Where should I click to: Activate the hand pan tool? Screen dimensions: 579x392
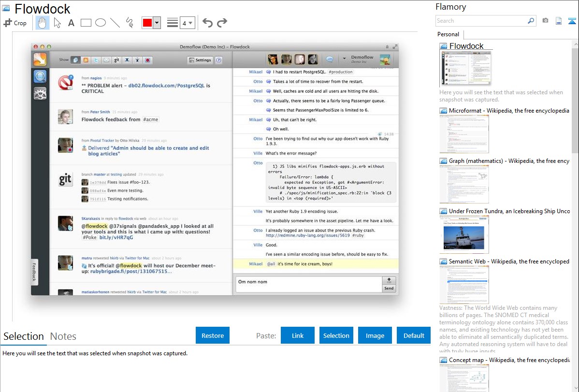point(42,23)
